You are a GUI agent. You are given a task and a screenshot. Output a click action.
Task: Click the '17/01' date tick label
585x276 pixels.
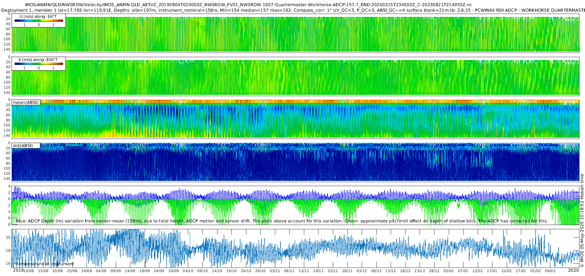click(492, 271)
